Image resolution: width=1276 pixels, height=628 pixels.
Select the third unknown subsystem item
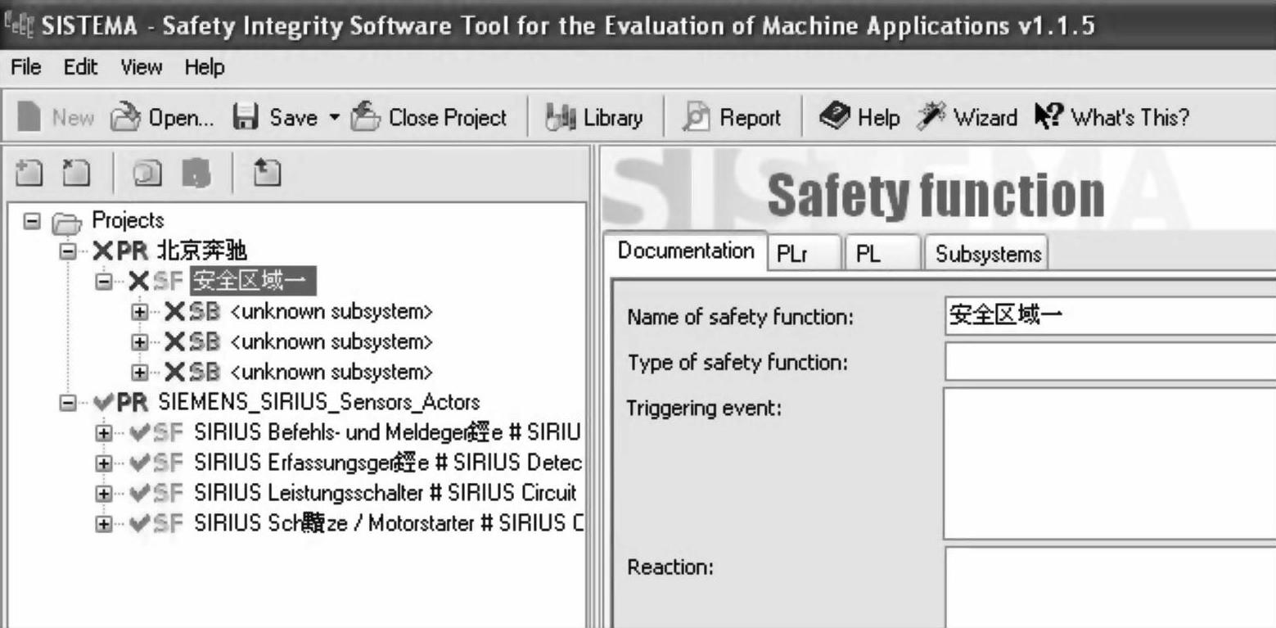coord(331,373)
